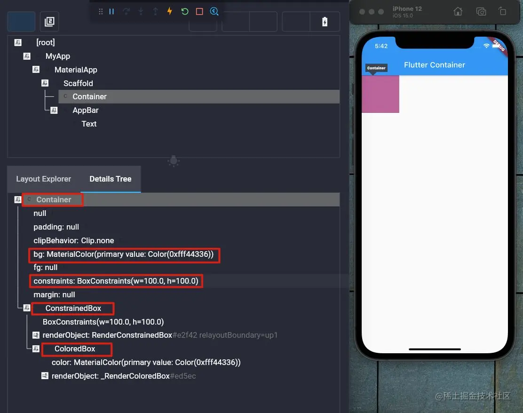Click the widget icon beside the Scaffold node

pos(45,83)
